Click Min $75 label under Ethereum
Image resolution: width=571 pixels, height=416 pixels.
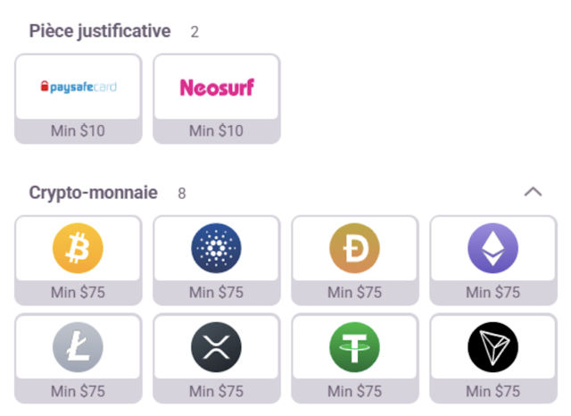tap(492, 292)
